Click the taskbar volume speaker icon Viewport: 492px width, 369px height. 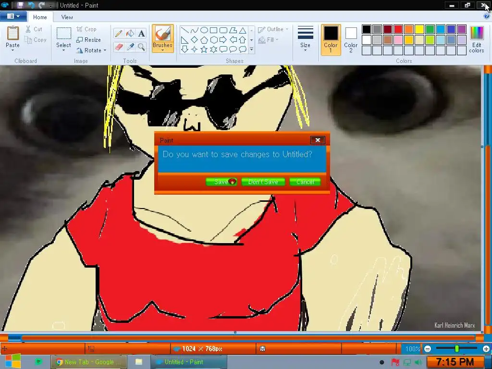click(418, 362)
